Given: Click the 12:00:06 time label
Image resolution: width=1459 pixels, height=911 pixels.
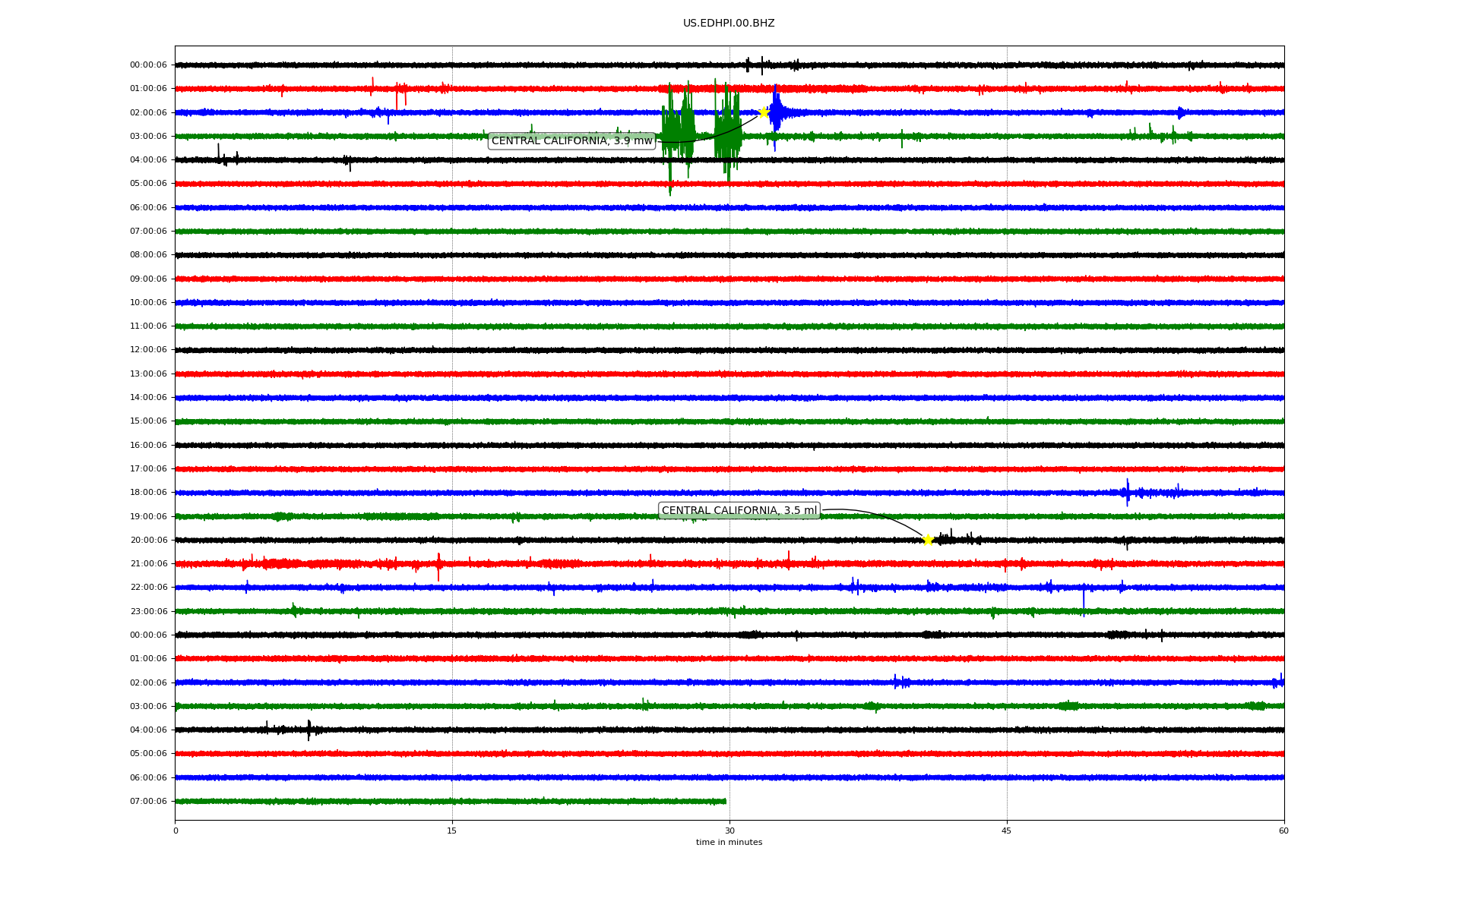Looking at the screenshot, I should [148, 350].
